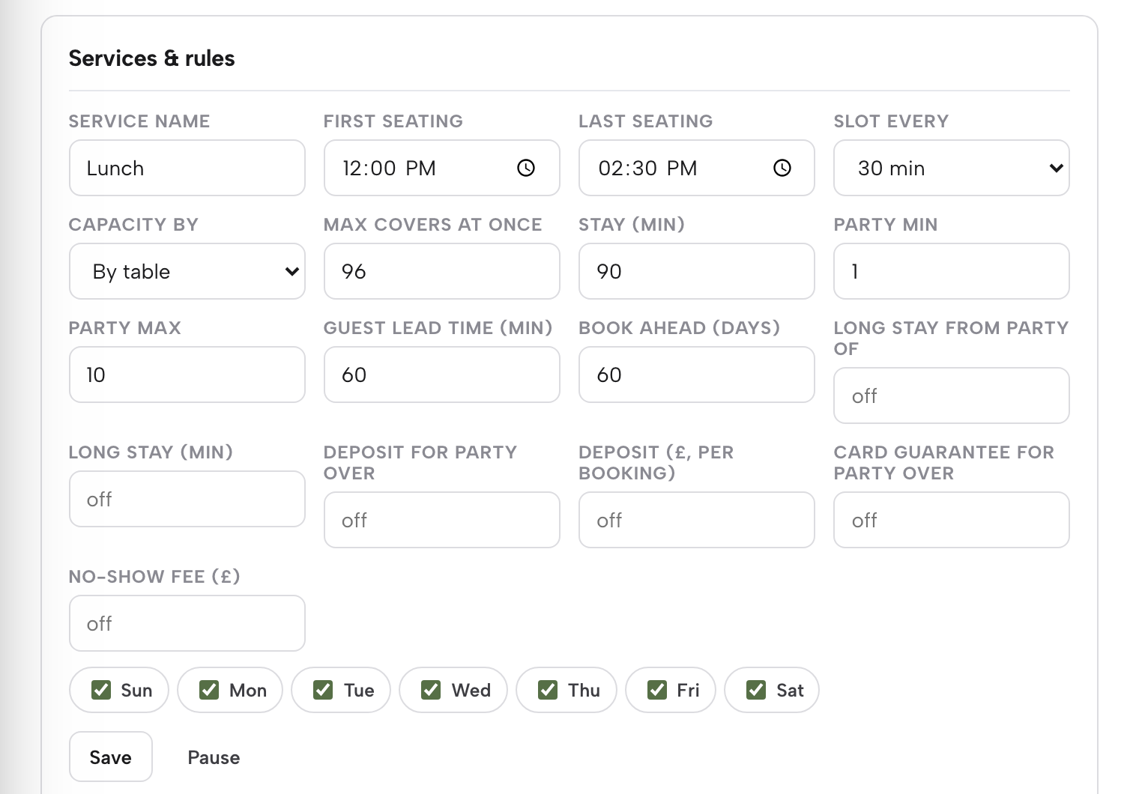Edit the Service Name field
1139x794 pixels.
(187, 168)
